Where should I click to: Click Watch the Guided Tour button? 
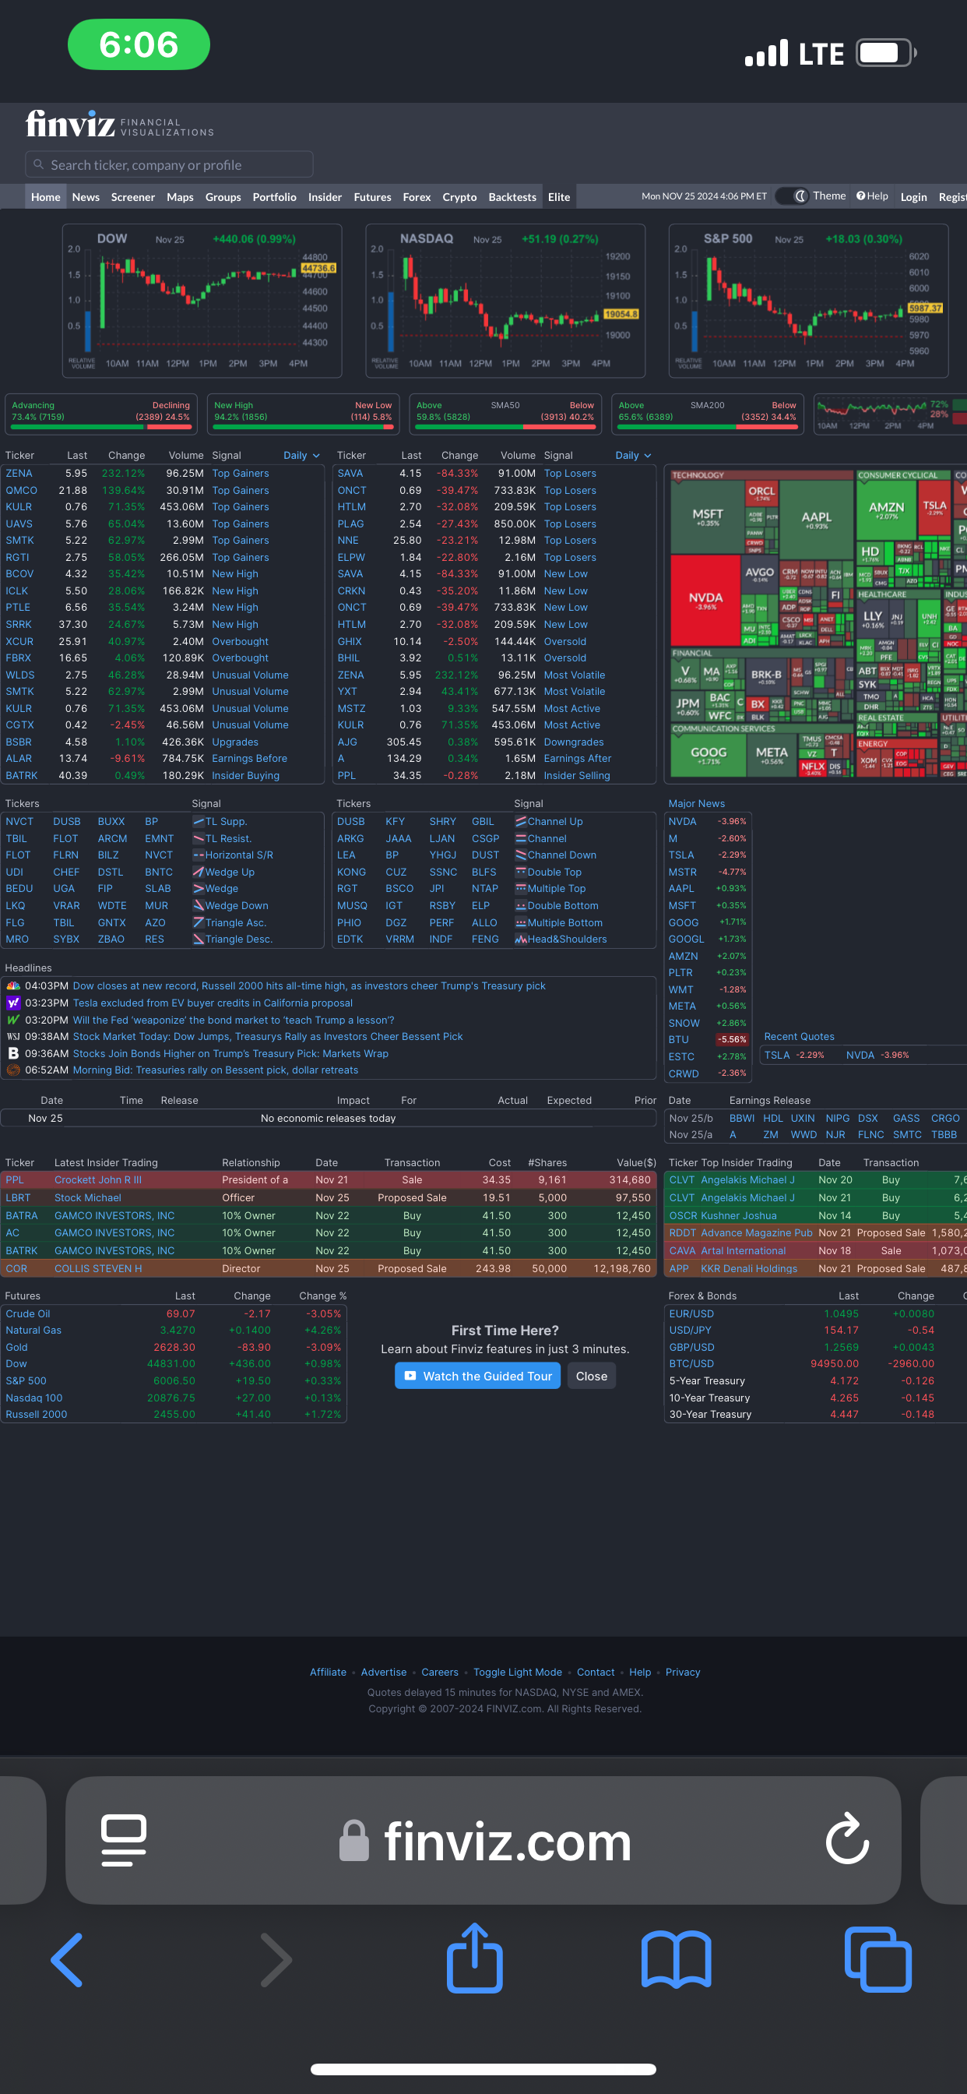click(x=477, y=1377)
